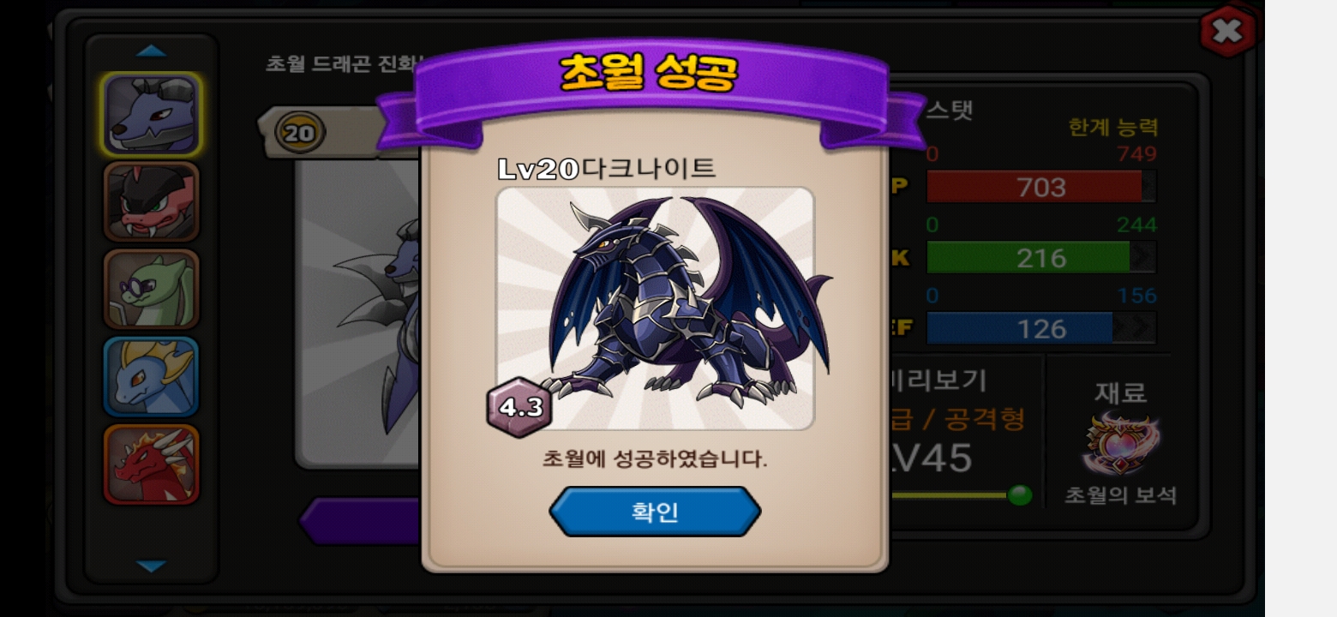Click the red HP bar showing 703

click(1041, 187)
